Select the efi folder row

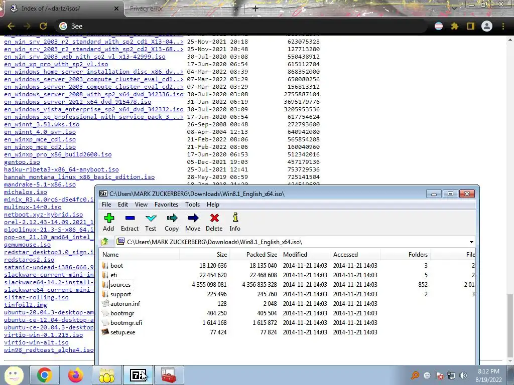pos(288,275)
